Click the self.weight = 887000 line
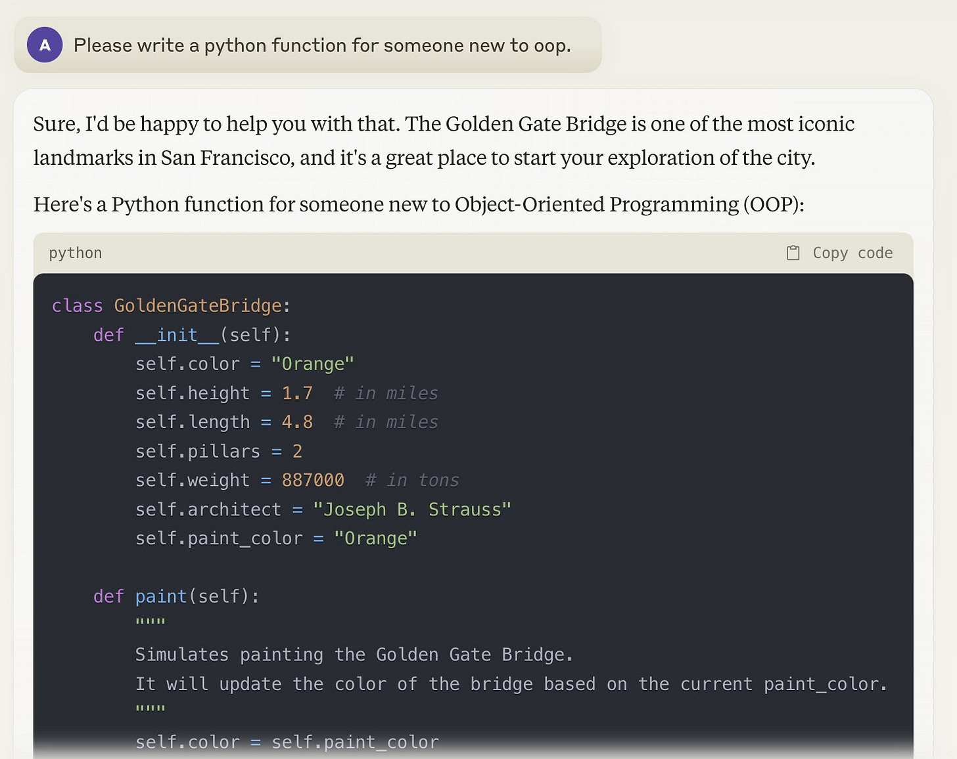957x759 pixels. 297,480
